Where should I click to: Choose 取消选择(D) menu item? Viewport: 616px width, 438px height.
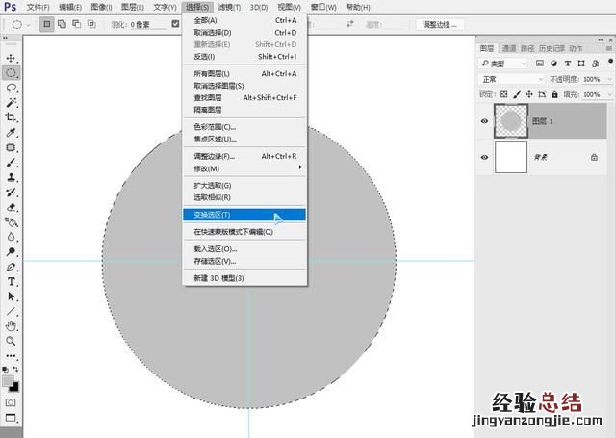coord(244,32)
